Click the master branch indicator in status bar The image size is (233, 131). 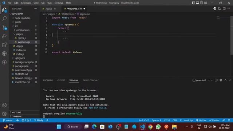coord(8,120)
